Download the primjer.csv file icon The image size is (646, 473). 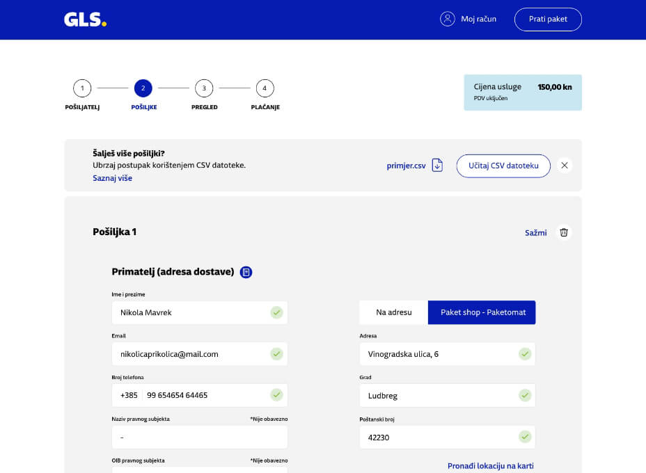(437, 166)
